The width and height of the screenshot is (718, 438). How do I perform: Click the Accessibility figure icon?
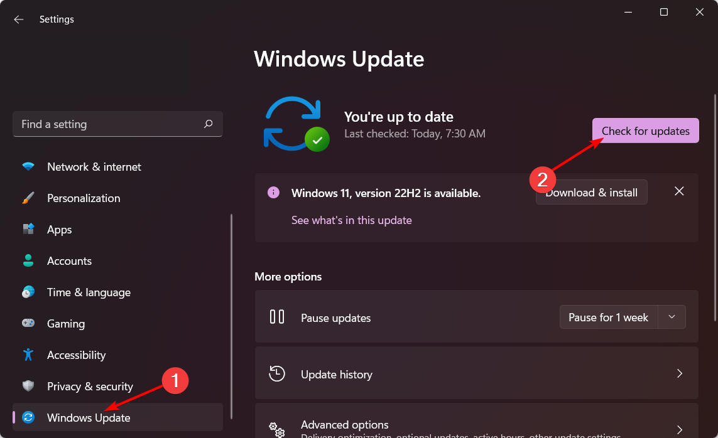tap(28, 355)
